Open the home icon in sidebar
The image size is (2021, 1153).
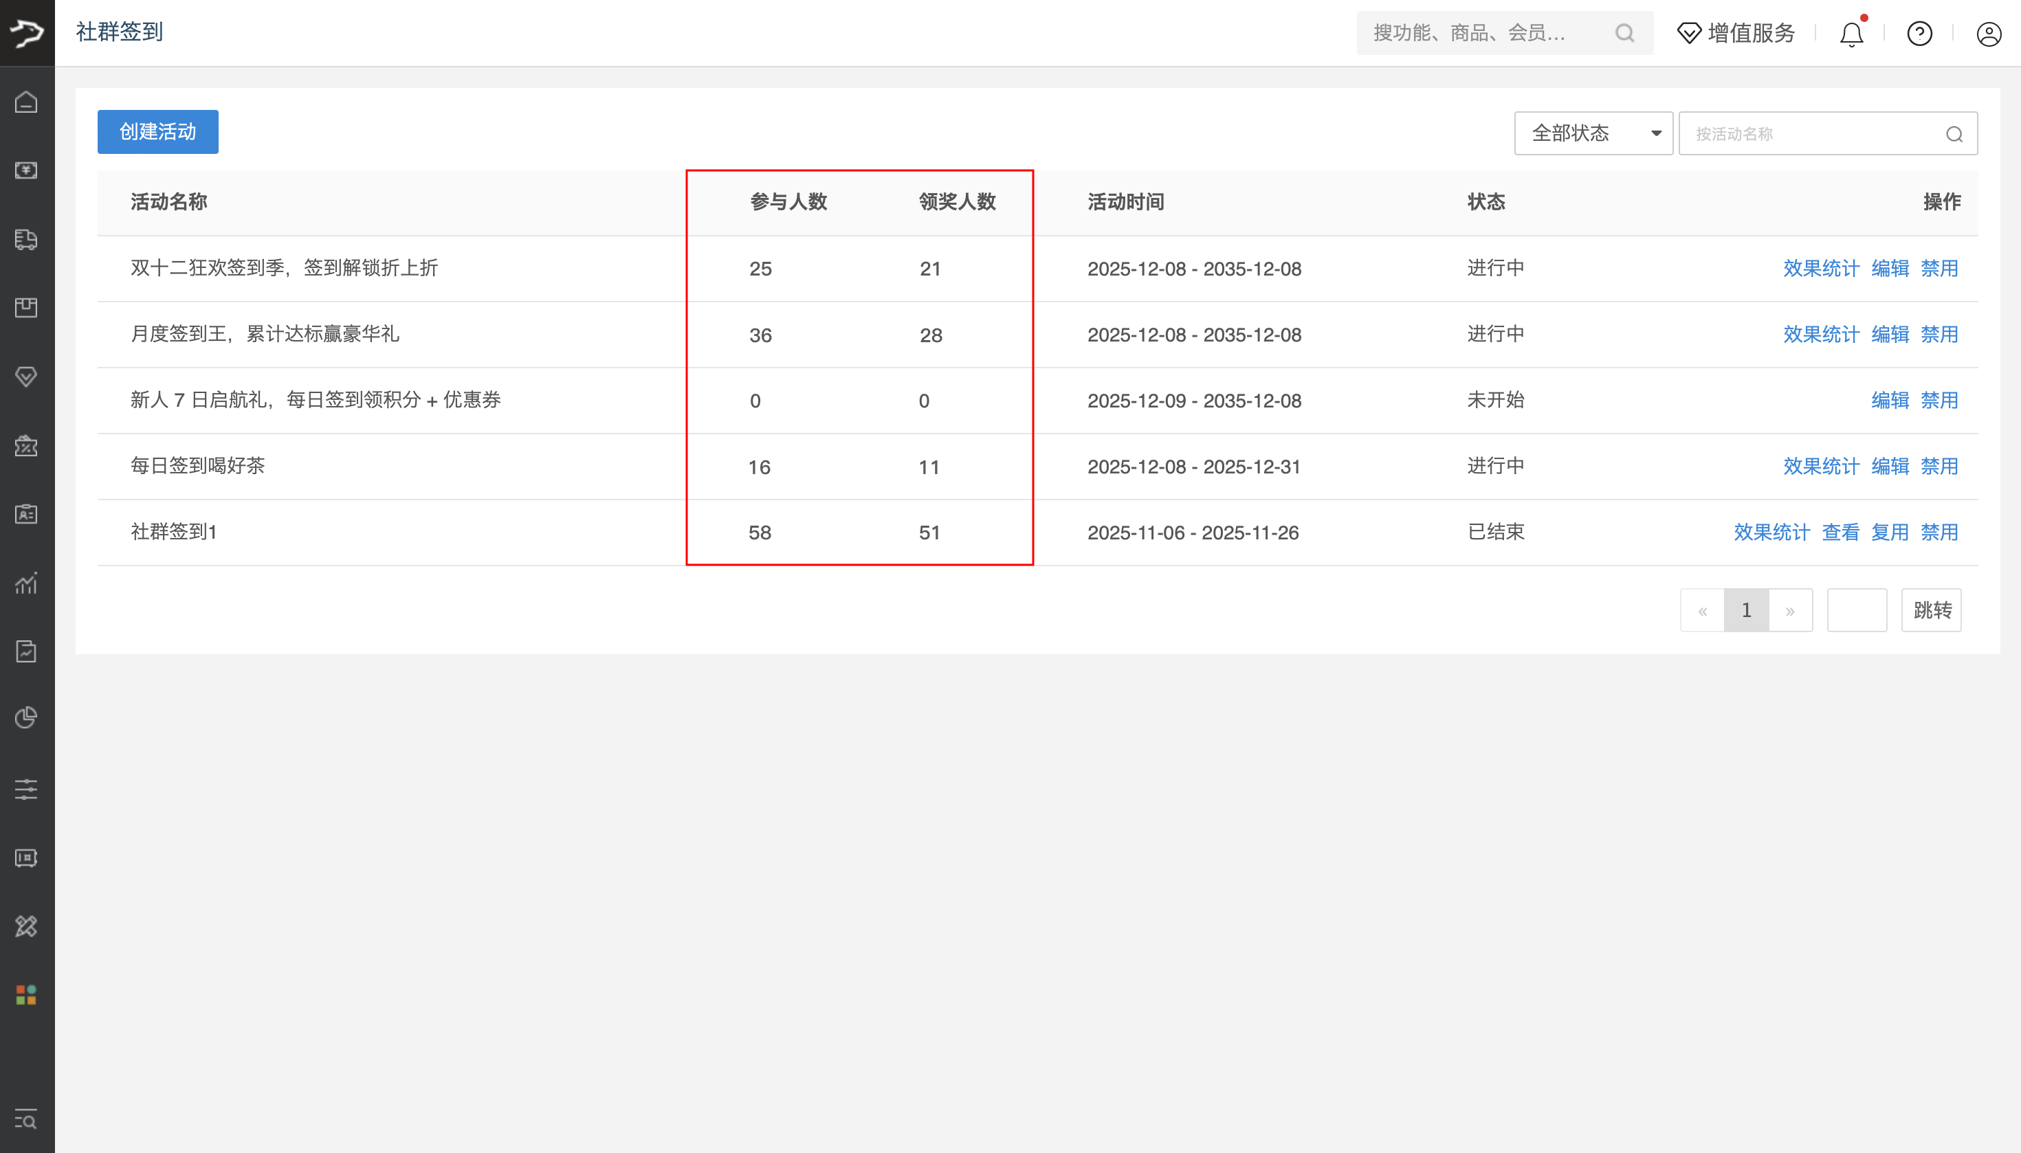click(26, 102)
